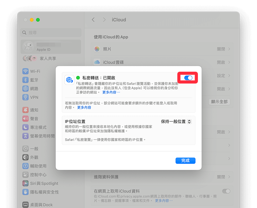Image resolution: width=257 pixels, height=208 pixels.
Task: Open 專注模式 moon icon in sidebar
Action: click(x=25, y=127)
